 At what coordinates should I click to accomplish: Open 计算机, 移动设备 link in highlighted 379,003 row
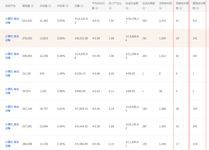[x=12, y=38]
